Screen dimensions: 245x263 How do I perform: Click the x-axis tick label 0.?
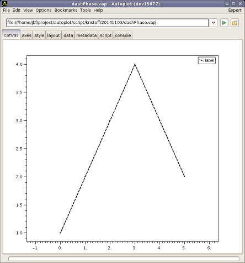pos(60,248)
